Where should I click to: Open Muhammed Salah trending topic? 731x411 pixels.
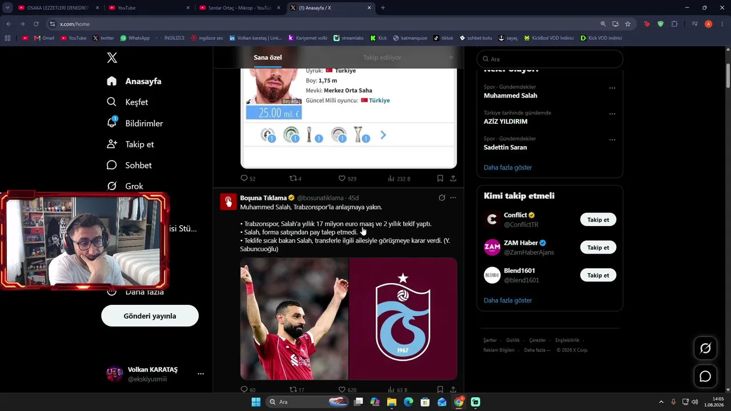(511, 95)
